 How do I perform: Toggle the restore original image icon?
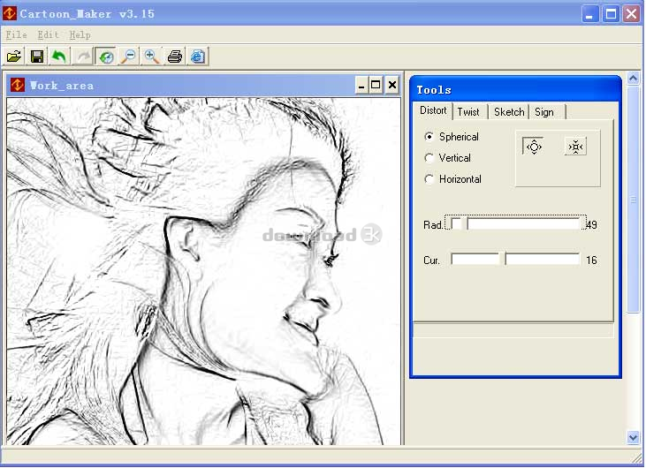pyautogui.click(x=106, y=57)
